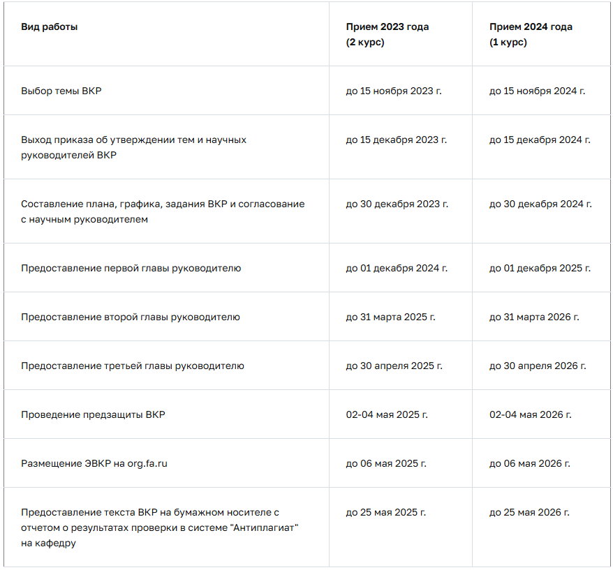The image size is (613, 570).
Task: Select "Предоставление третьей главы руководителю" text
Action: point(133,366)
